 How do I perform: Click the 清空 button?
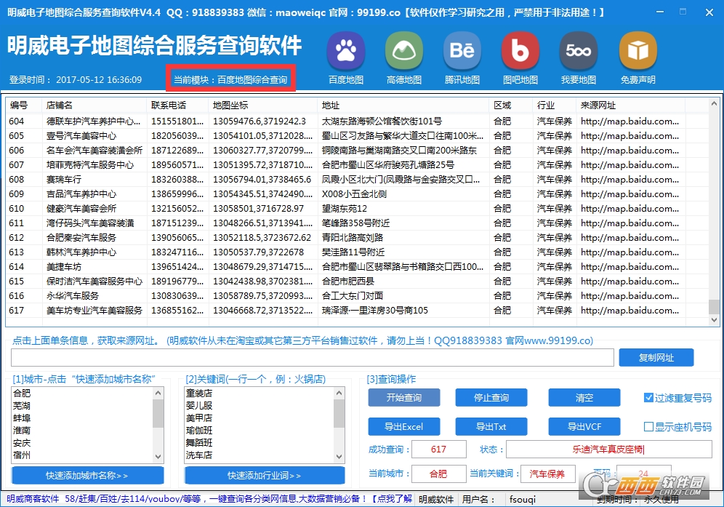(584, 397)
